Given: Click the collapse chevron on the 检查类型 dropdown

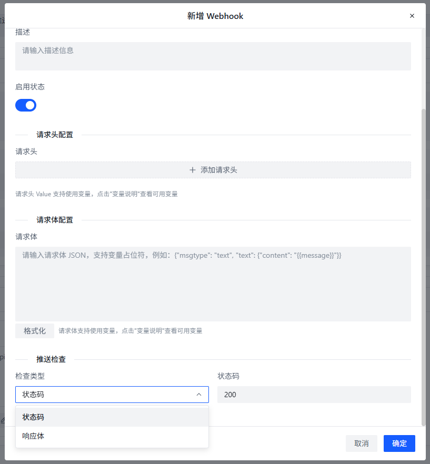Looking at the screenshot, I should 199,394.
